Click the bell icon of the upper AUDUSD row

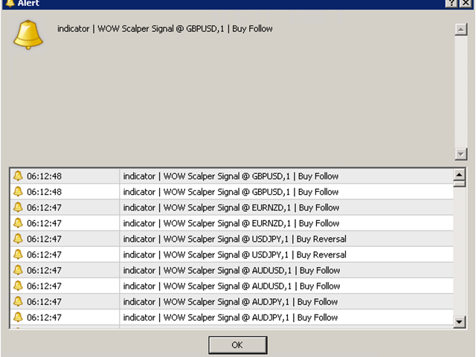click(x=18, y=270)
